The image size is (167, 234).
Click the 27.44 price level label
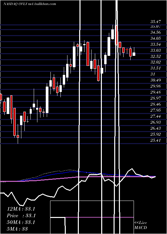(x=156, y=116)
